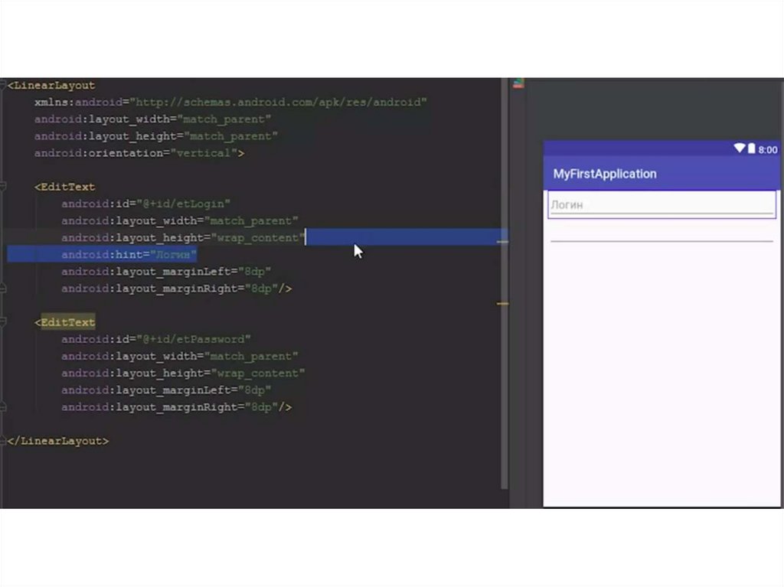Click the editor's vertical scrollbar
Viewport: 784px width, 587px height.
504,283
